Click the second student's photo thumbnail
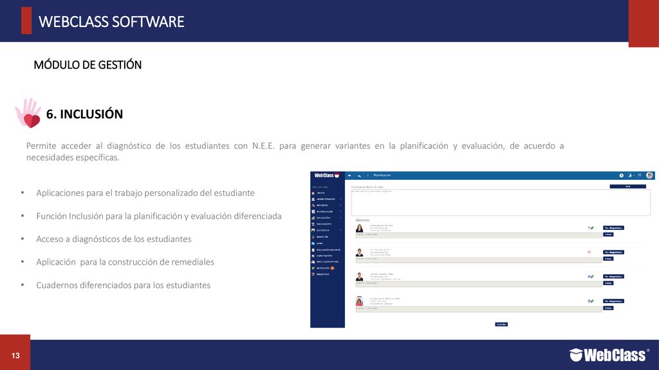This screenshot has width=659, height=370. pos(359,252)
